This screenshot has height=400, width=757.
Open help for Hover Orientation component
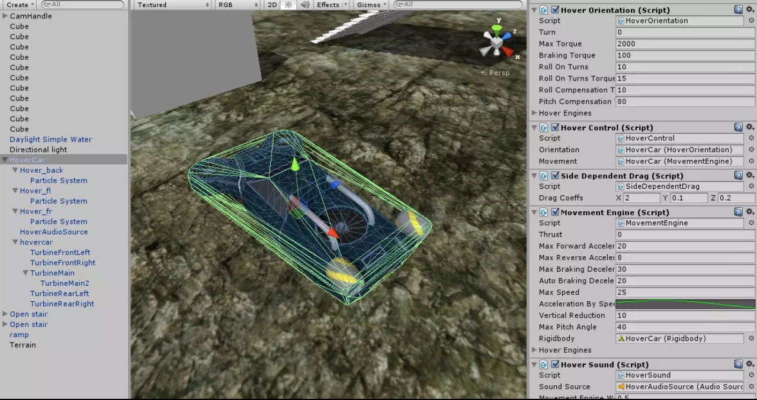pyautogui.click(x=738, y=10)
